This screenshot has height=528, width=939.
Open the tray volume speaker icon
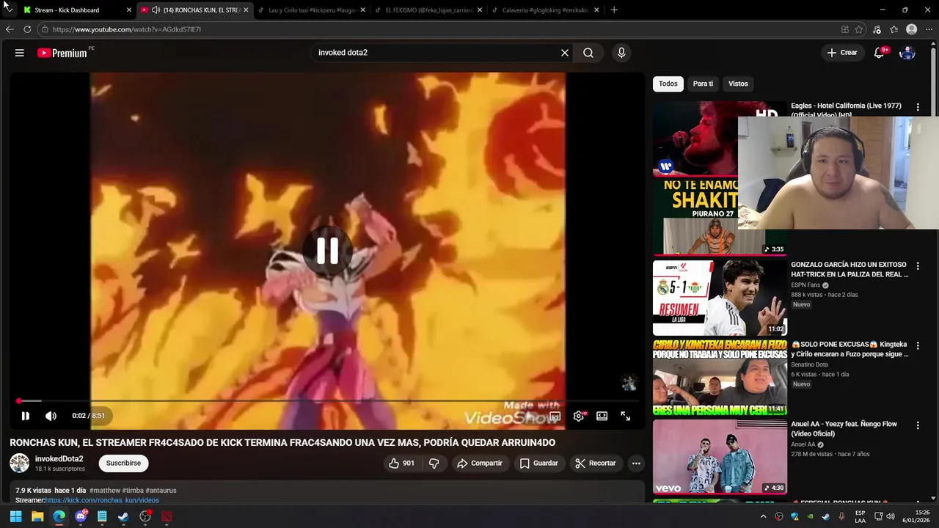coord(890,516)
